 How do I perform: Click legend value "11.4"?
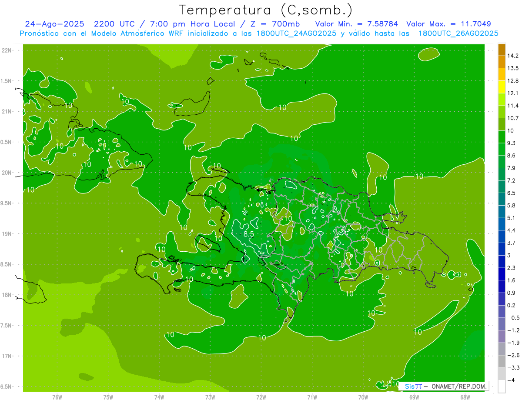(x=513, y=106)
